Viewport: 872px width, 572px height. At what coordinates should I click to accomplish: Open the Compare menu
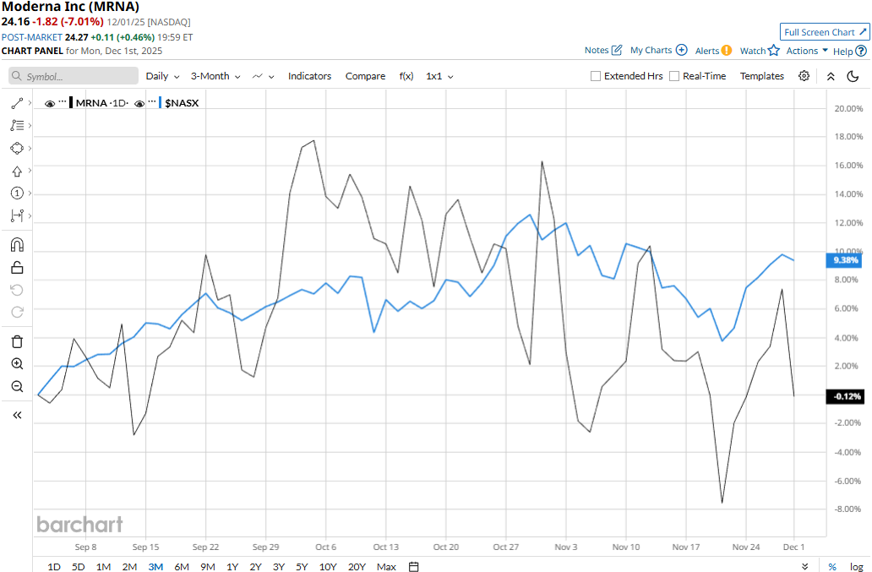pos(365,76)
